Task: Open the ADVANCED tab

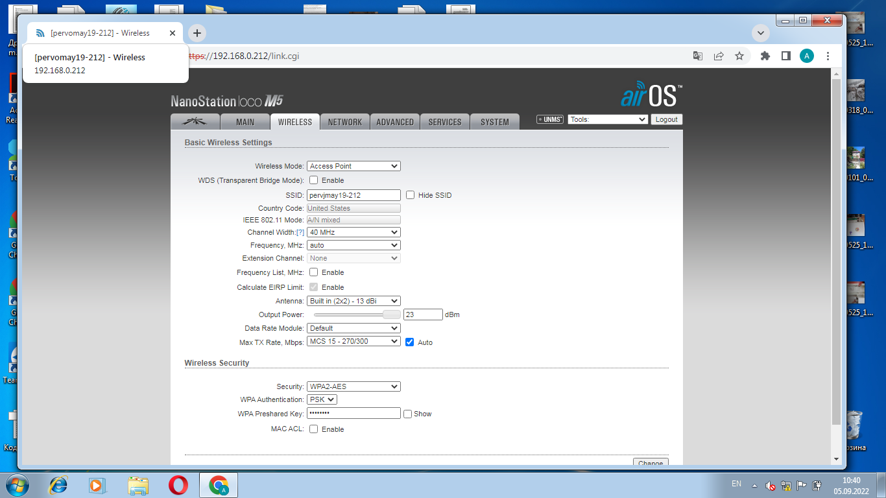Action: pos(395,122)
